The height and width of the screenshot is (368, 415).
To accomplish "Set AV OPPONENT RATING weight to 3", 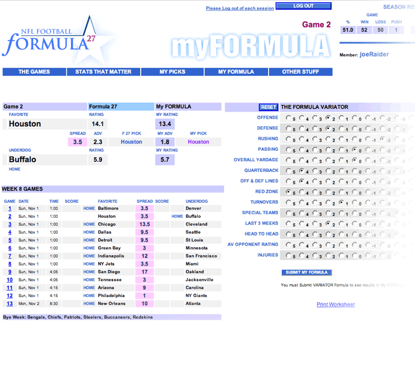I will pos(315,245).
